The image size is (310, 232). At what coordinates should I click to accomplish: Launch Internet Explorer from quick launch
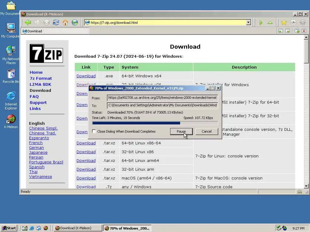pyautogui.click(x=31, y=228)
